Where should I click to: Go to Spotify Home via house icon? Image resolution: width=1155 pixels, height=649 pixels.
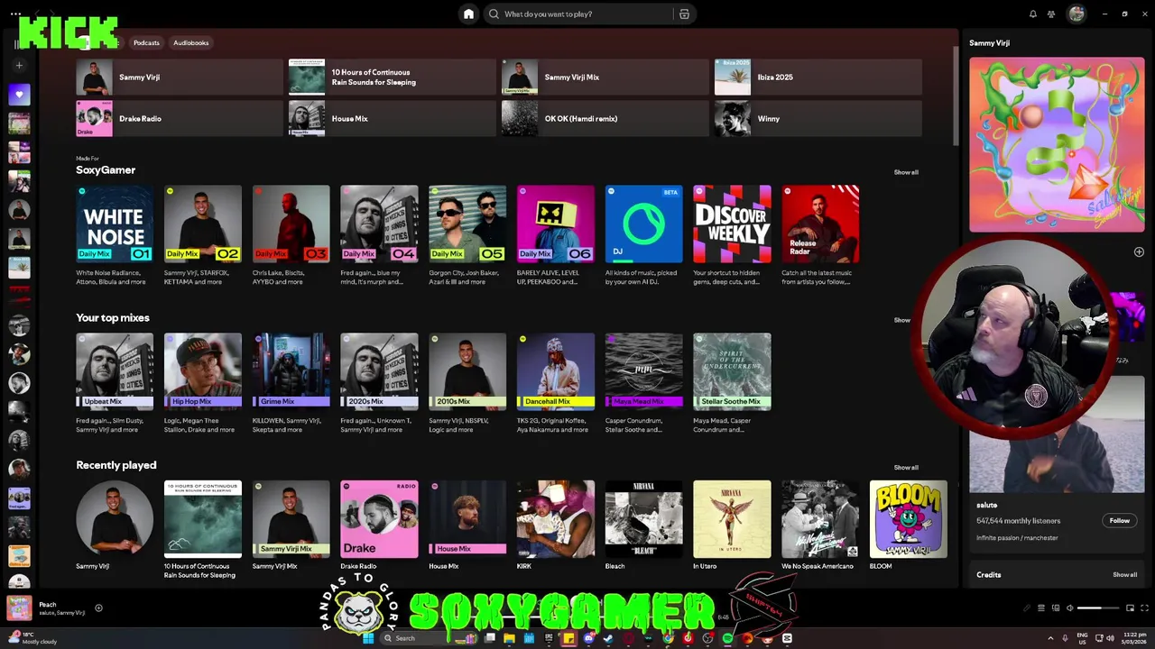(x=468, y=14)
